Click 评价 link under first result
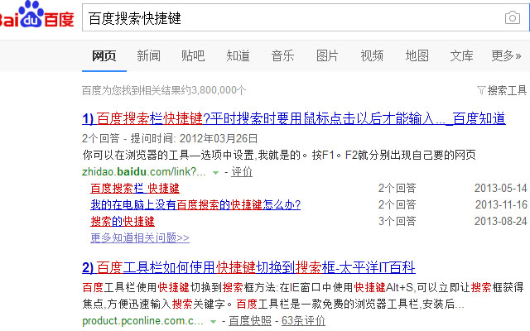Viewport: 530px width, 331px height. pyautogui.click(x=242, y=172)
